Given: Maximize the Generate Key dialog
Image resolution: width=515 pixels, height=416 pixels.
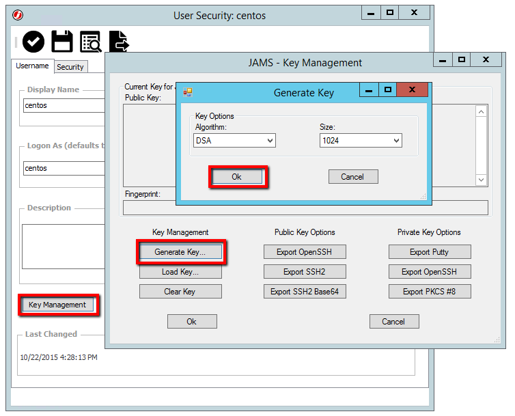Looking at the screenshot, I should point(388,89).
